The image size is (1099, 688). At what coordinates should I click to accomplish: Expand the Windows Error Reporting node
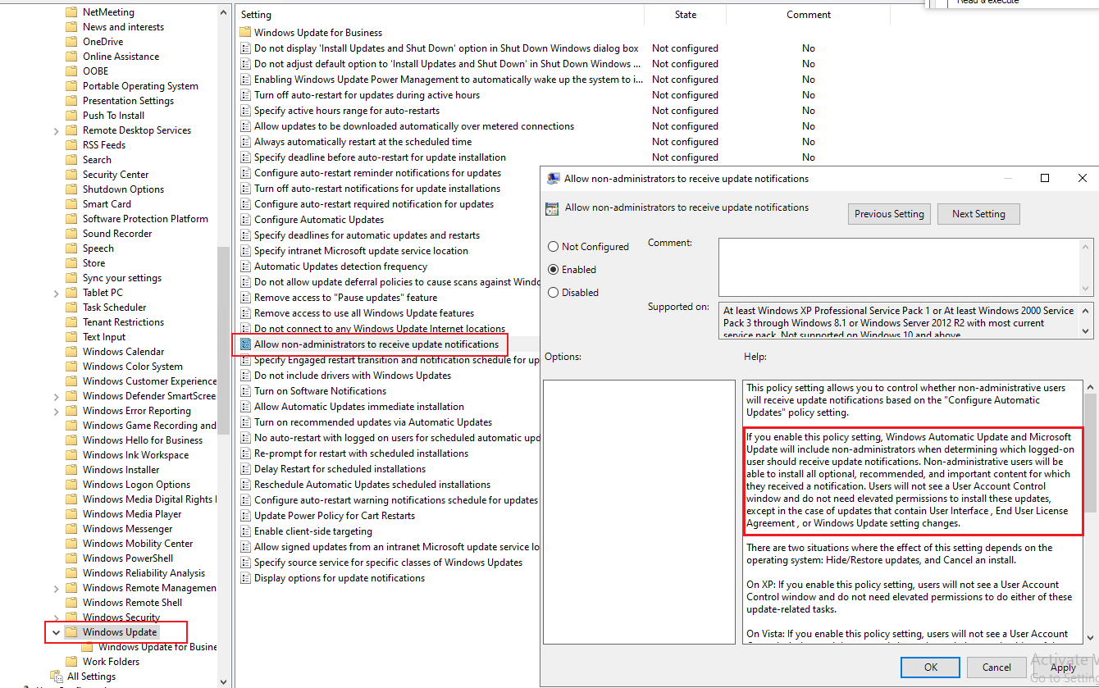coord(56,411)
